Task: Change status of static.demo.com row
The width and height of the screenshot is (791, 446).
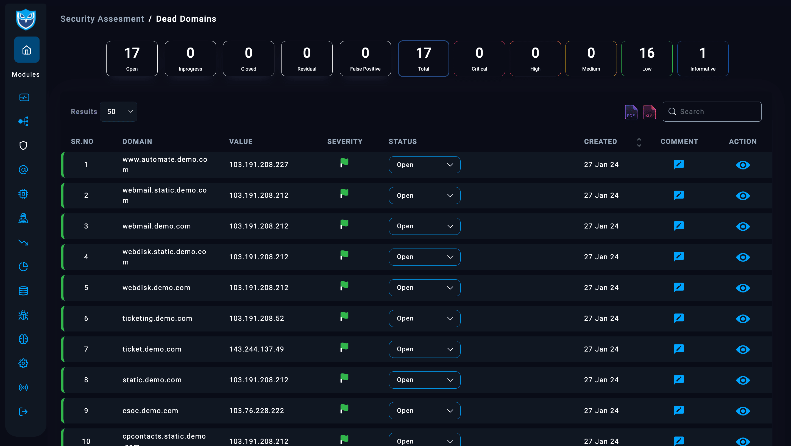Action: click(424, 380)
